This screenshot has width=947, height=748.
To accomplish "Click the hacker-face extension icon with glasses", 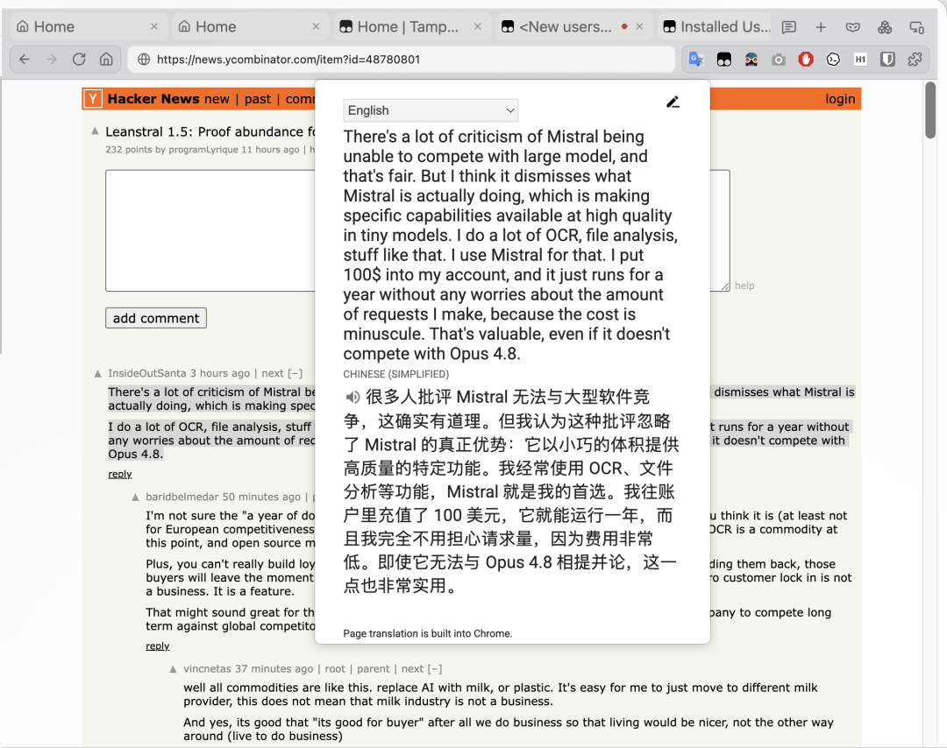I will (751, 59).
